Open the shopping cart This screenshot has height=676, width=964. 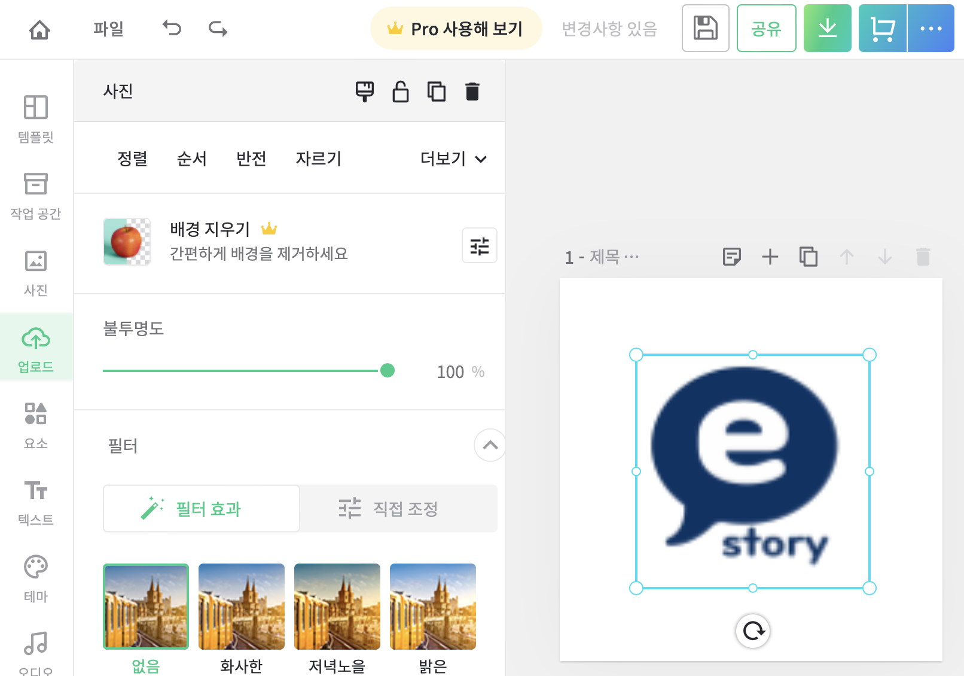tap(883, 28)
